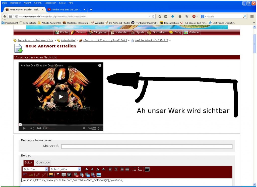Open the Schriftgröße font size dropdown

[x=66, y=169]
